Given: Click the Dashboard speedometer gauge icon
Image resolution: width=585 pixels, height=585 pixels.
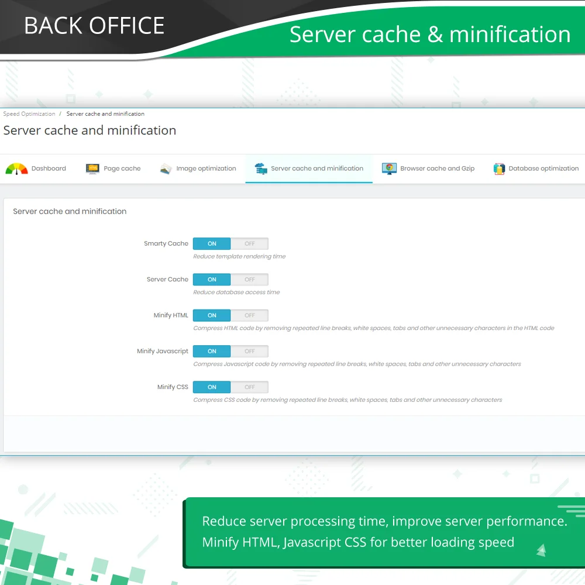Looking at the screenshot, I should coord(16,168).
